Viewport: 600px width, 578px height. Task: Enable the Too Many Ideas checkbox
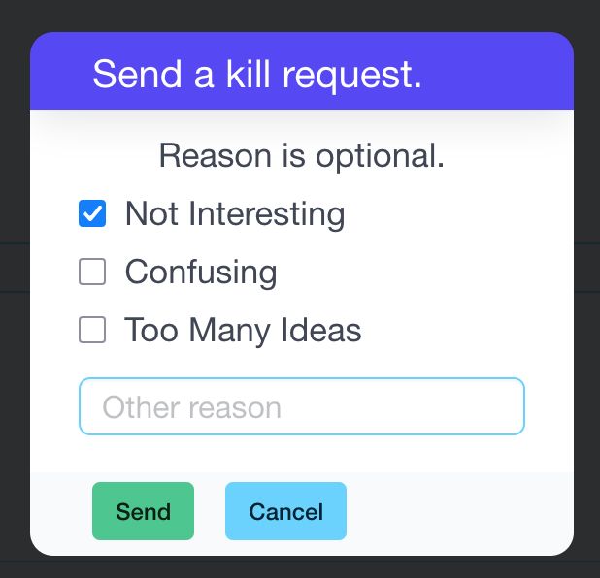(x=92, y=331)
